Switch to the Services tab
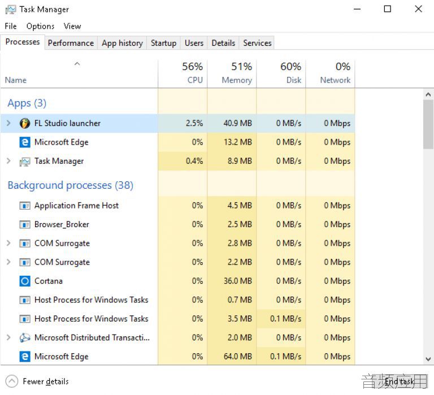 257,43
